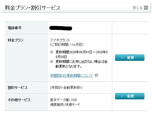Click the 基本データ量: 2GB text
152x115 pixels.
coord(64,100)
